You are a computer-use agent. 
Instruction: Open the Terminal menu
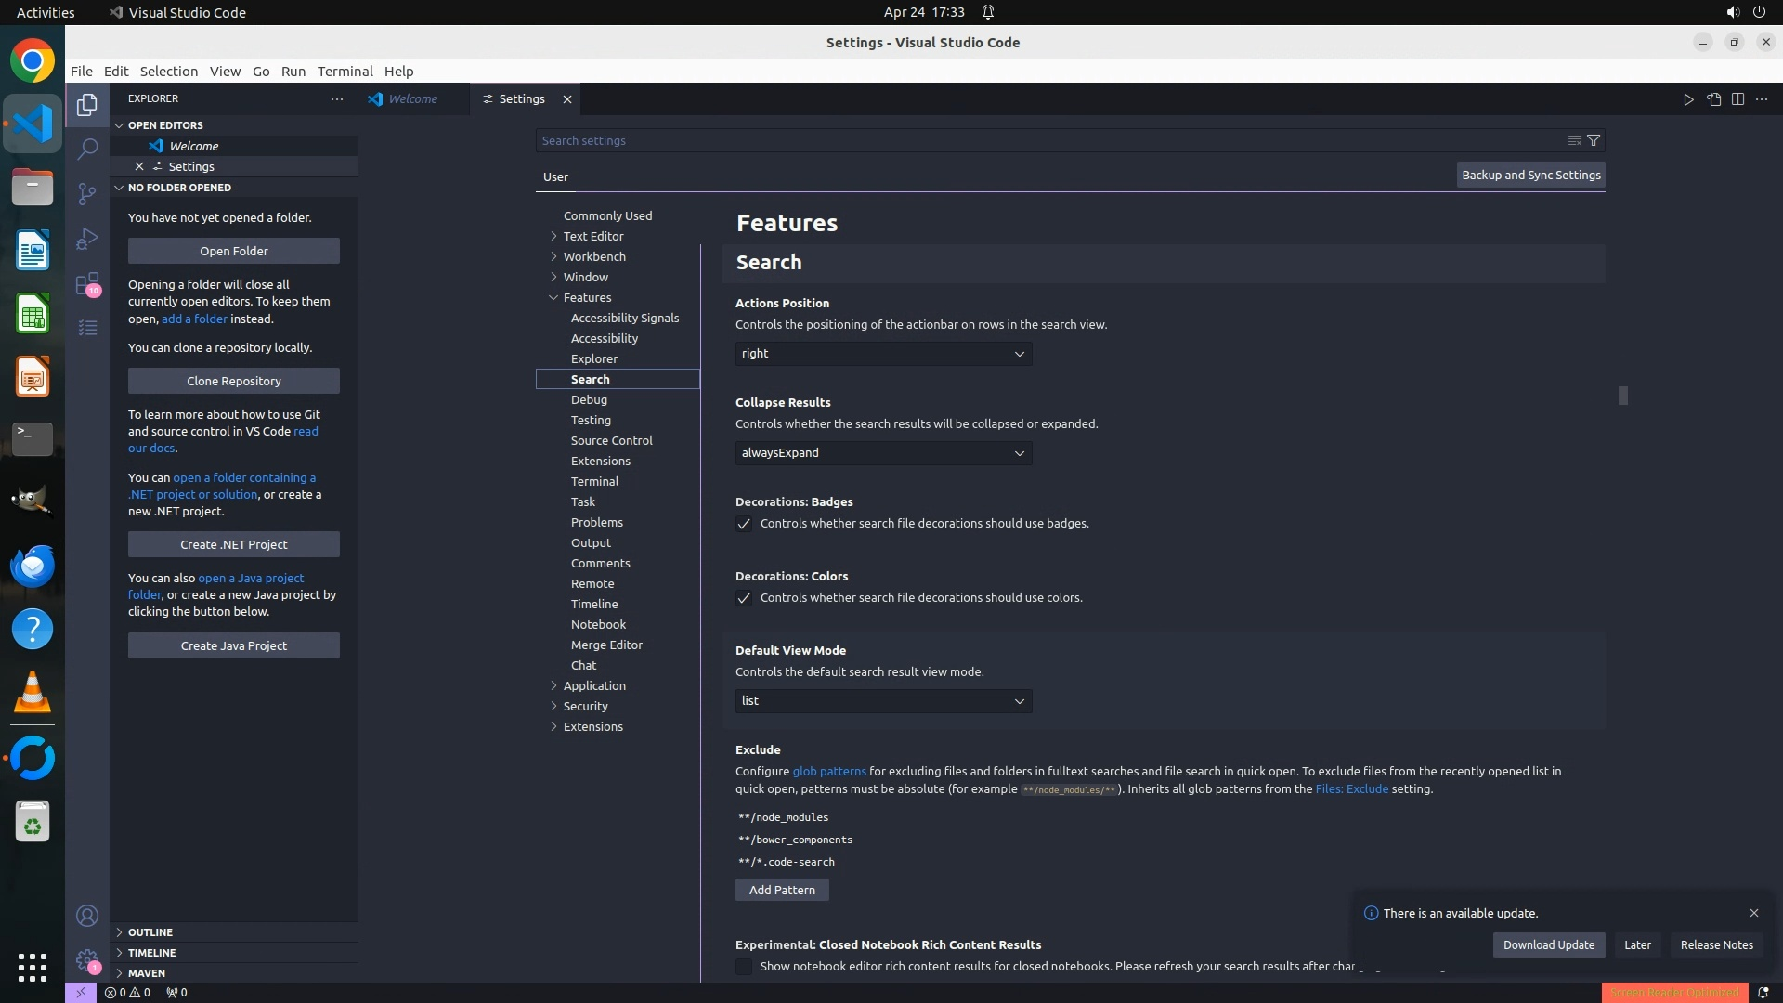345,72
